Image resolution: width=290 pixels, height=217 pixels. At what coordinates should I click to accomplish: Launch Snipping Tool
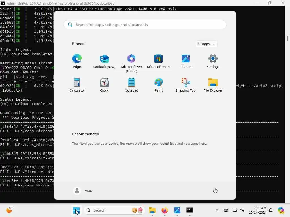(x=186, y=85)
